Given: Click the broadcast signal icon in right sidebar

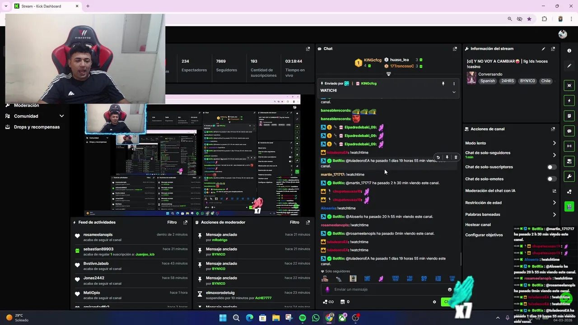Looking at the screenshot, I should (x=569, y=146).
